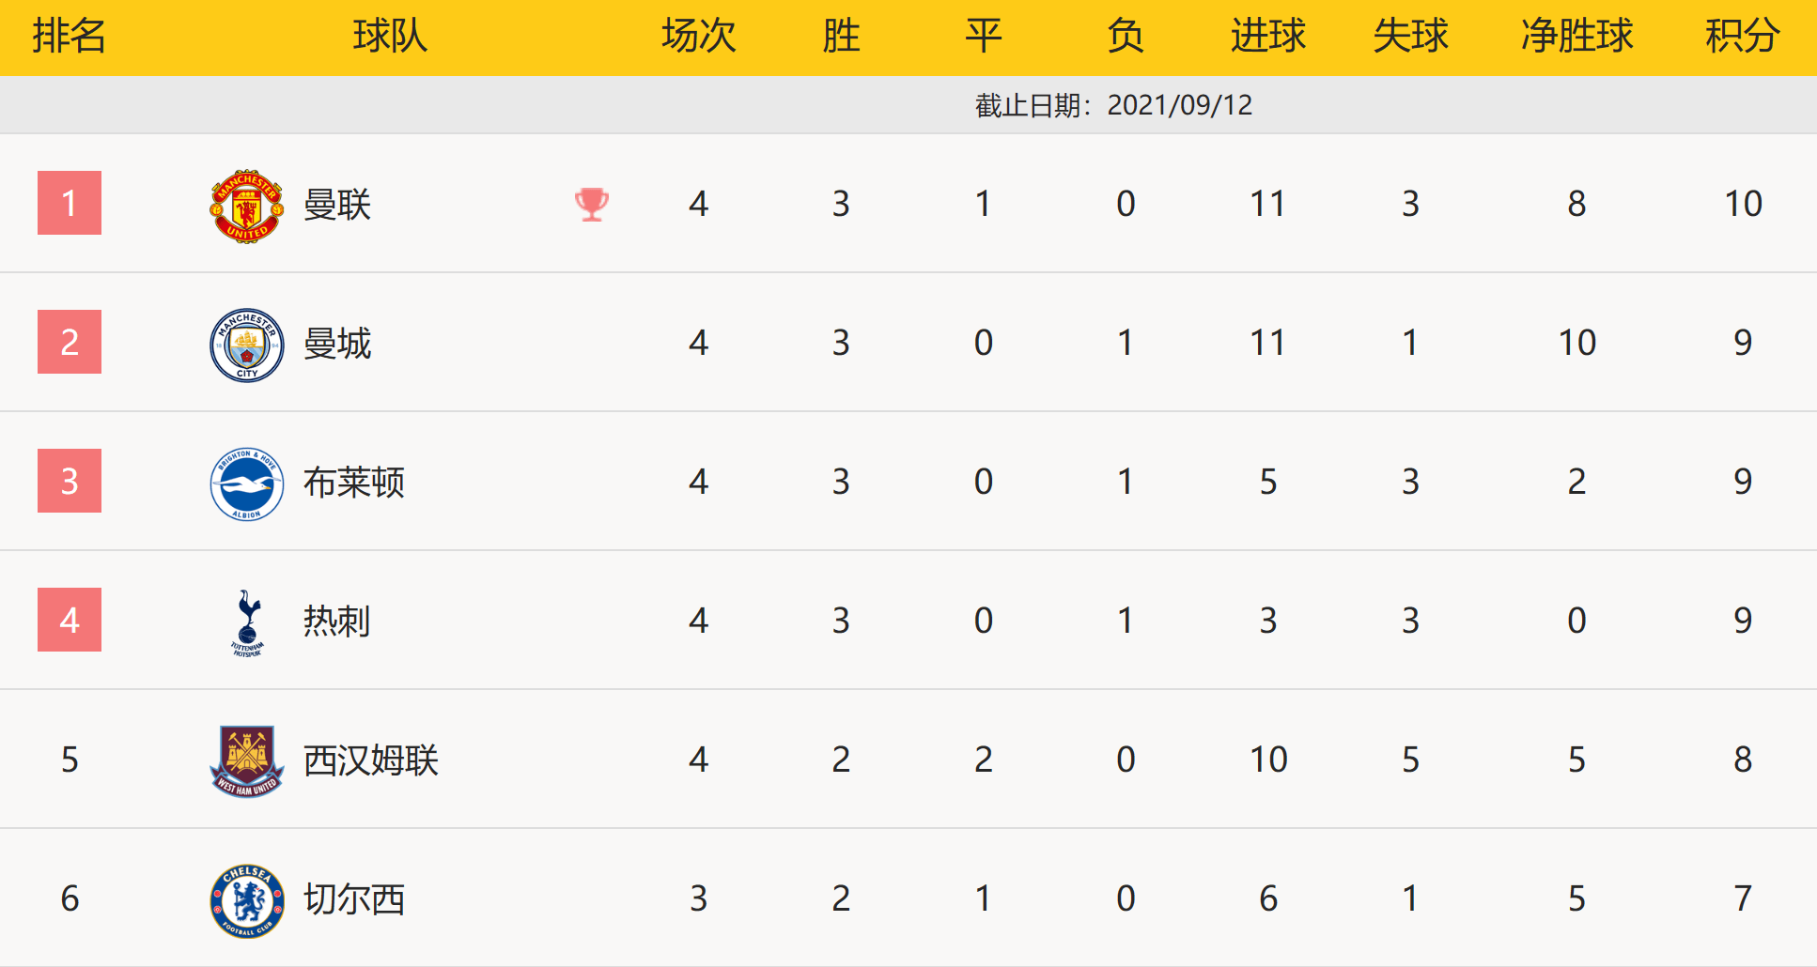Click the Tottenham Hotspur crest

pos(247,622)
